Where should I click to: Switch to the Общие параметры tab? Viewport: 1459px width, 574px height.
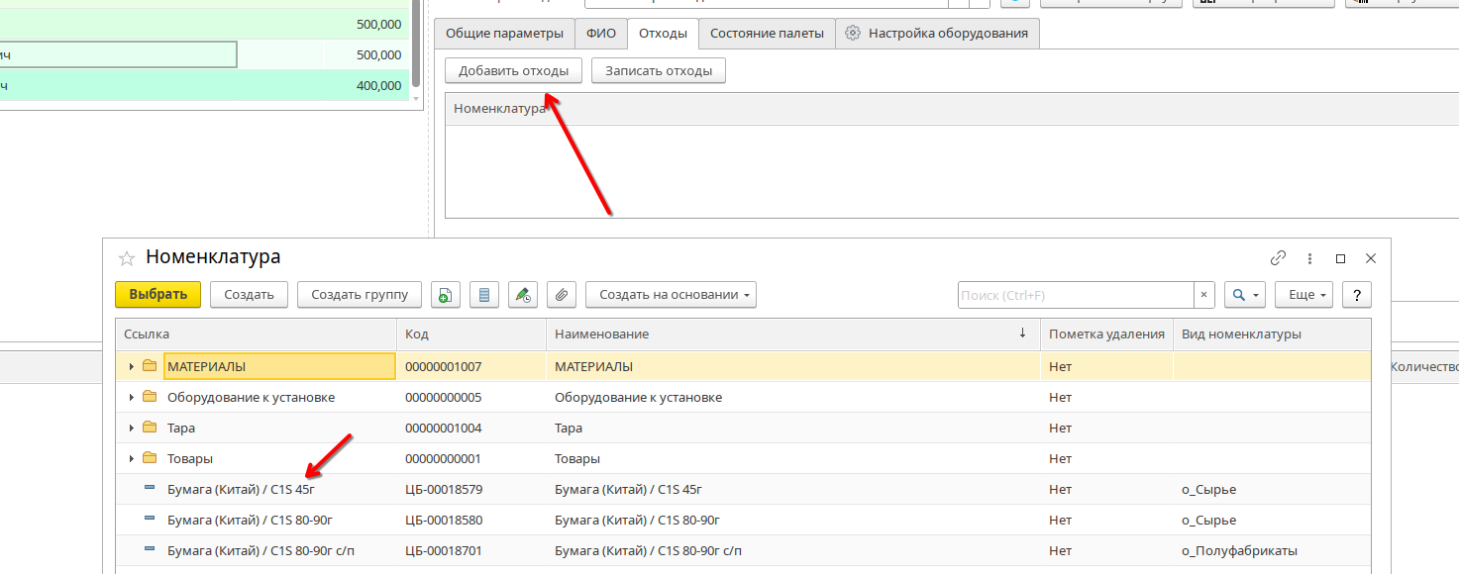504,34
